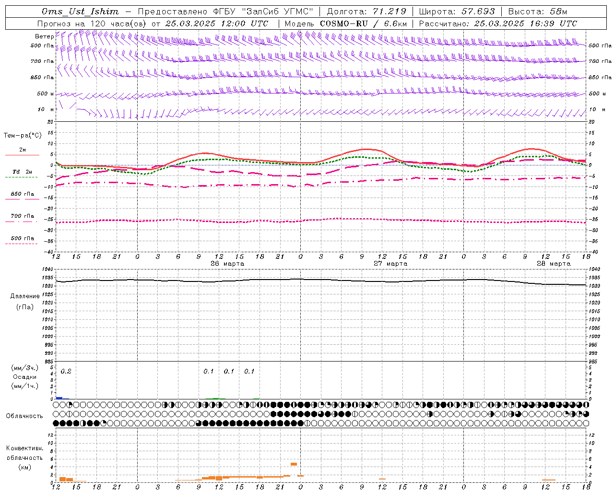This screenshot has height=491, width=614.
Task: Click the forecast start time 25.03.2025 12:00 UTC
Action: point(217,23)
